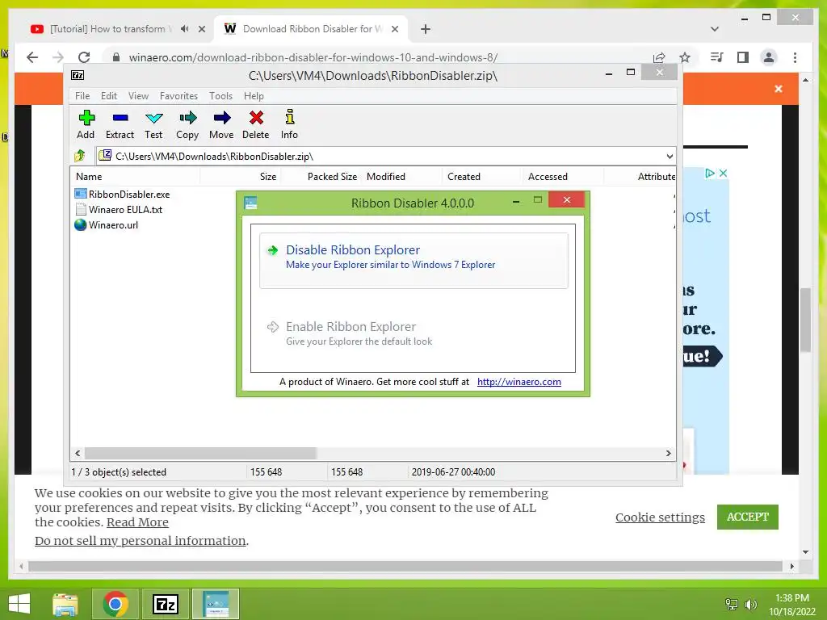Viewport: 827px width, 620px height.
Task: Select RibbonDisabler.exe in the file list
Action: (128, 195)
